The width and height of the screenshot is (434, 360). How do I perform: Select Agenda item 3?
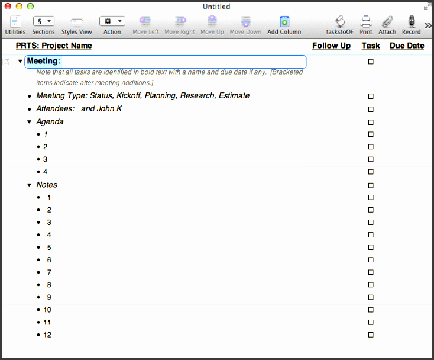[45, 159]
